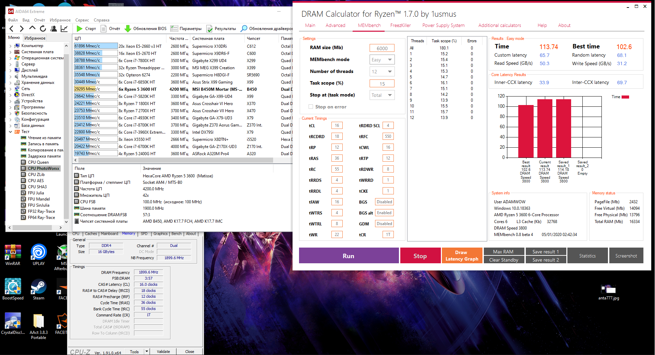Open BoostSpeed desktop shortcut

coord(13,289)
